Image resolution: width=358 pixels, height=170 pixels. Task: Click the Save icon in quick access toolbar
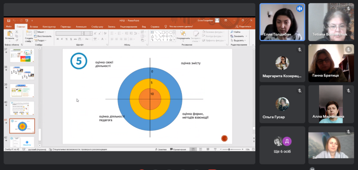pos(9,21)
